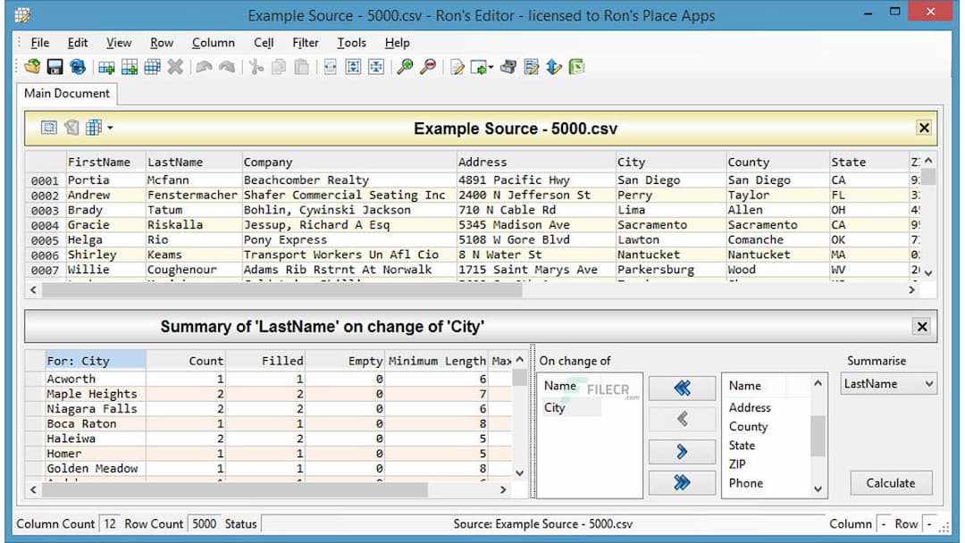
Task: Insert a new table with the grid-plus icon
Action: click(x=105, y=66)
